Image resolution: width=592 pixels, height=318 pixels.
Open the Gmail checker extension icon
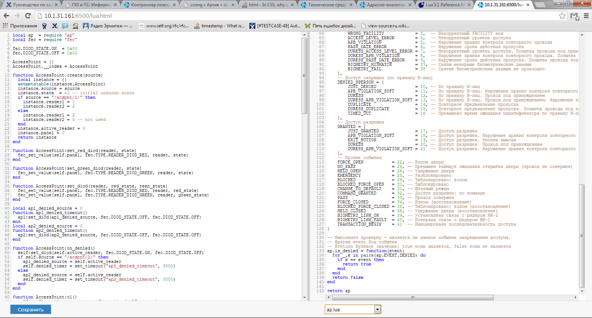point(574,16)
